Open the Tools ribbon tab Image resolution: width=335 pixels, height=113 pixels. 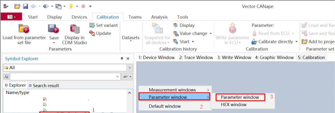click(183, 17)
